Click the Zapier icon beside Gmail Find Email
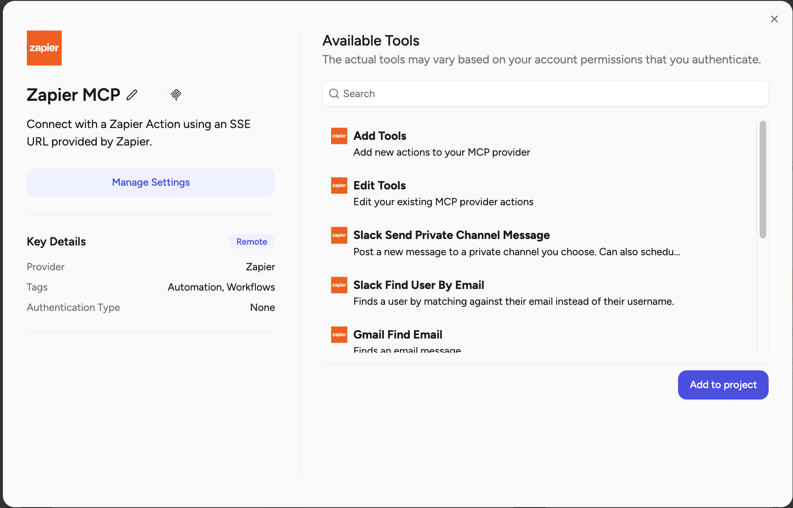 [339, 334]
